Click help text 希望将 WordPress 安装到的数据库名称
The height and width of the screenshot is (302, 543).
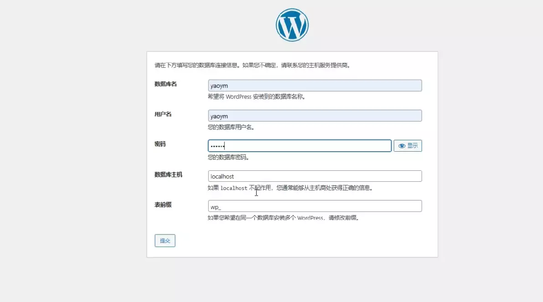tap(256, 97)
